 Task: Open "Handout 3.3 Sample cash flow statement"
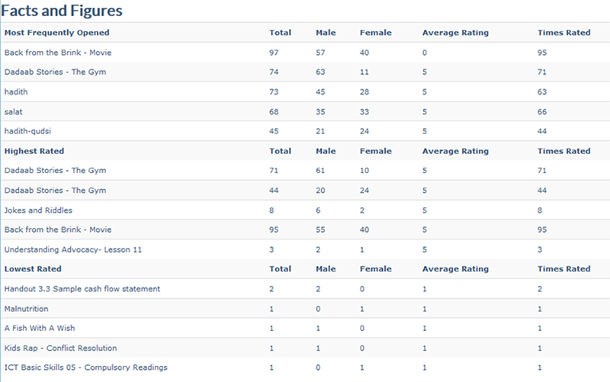tap(82, 289)
